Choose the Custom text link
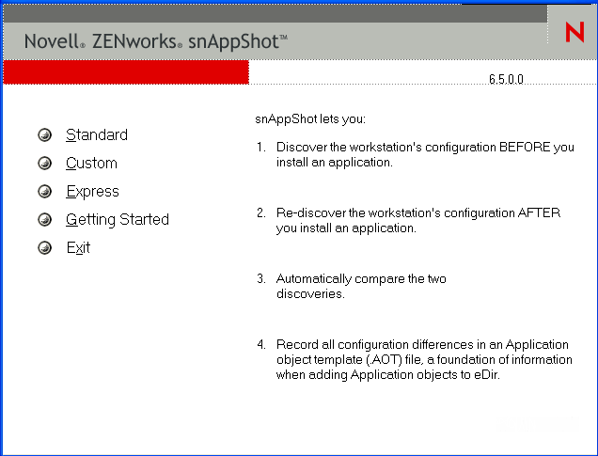 pyautogui.click(x=91, y=164)
